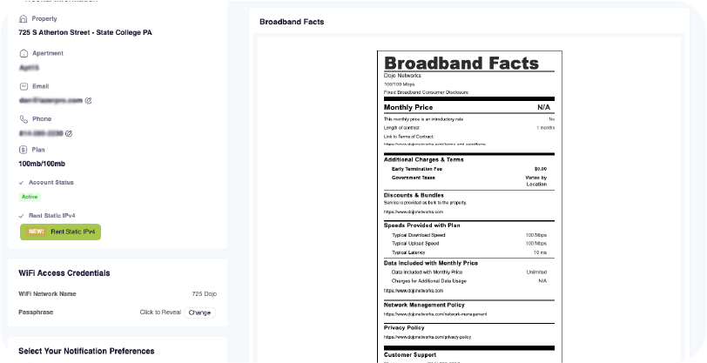The image size is (707, 363).
Task: Click the green Active status badge
Action: click(x=30, y=197)
